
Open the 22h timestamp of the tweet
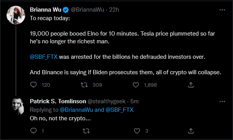114,10
